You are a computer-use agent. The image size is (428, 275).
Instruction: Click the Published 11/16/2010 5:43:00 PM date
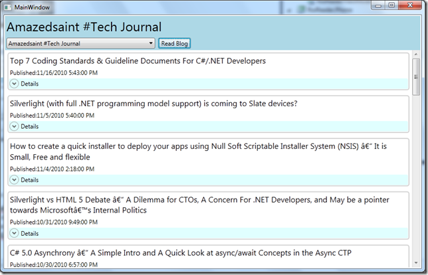click(x=54, y=73)
